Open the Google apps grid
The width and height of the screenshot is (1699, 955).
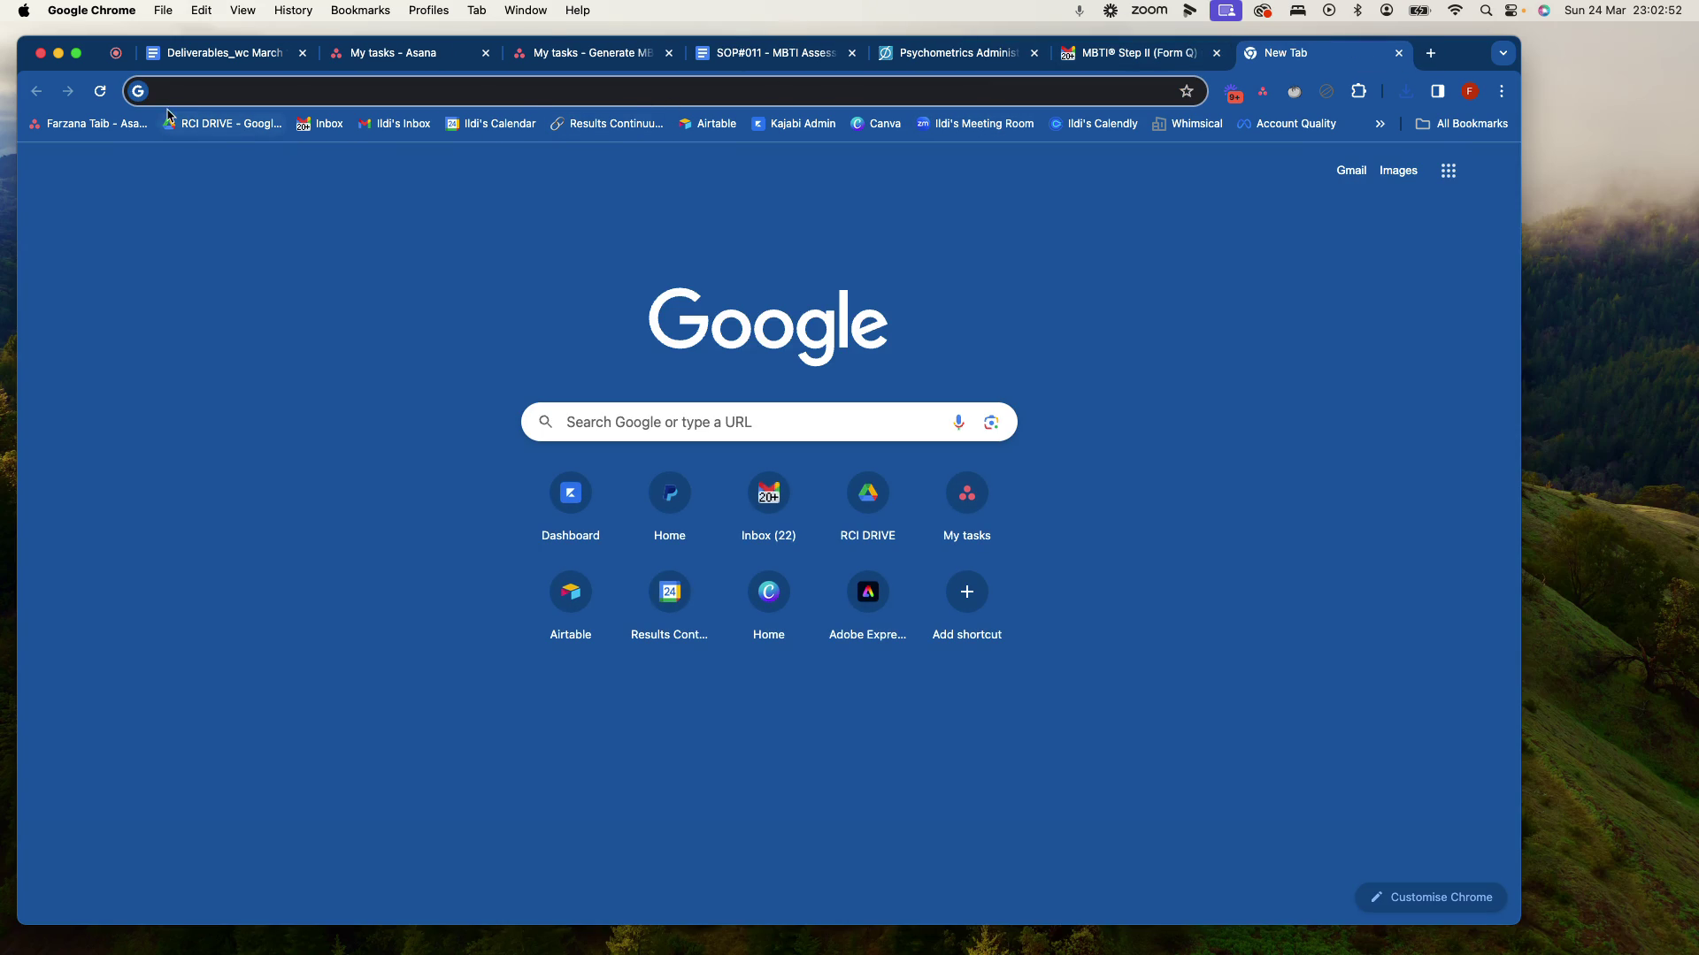point(1448,171)
